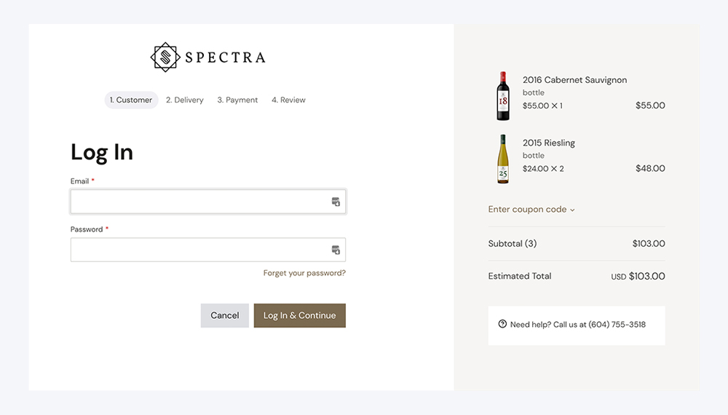Viewport: 728px width, 415px height.
Task: Click the Cabernet Sauvignon bottle image
Action: tap(503, 96)
